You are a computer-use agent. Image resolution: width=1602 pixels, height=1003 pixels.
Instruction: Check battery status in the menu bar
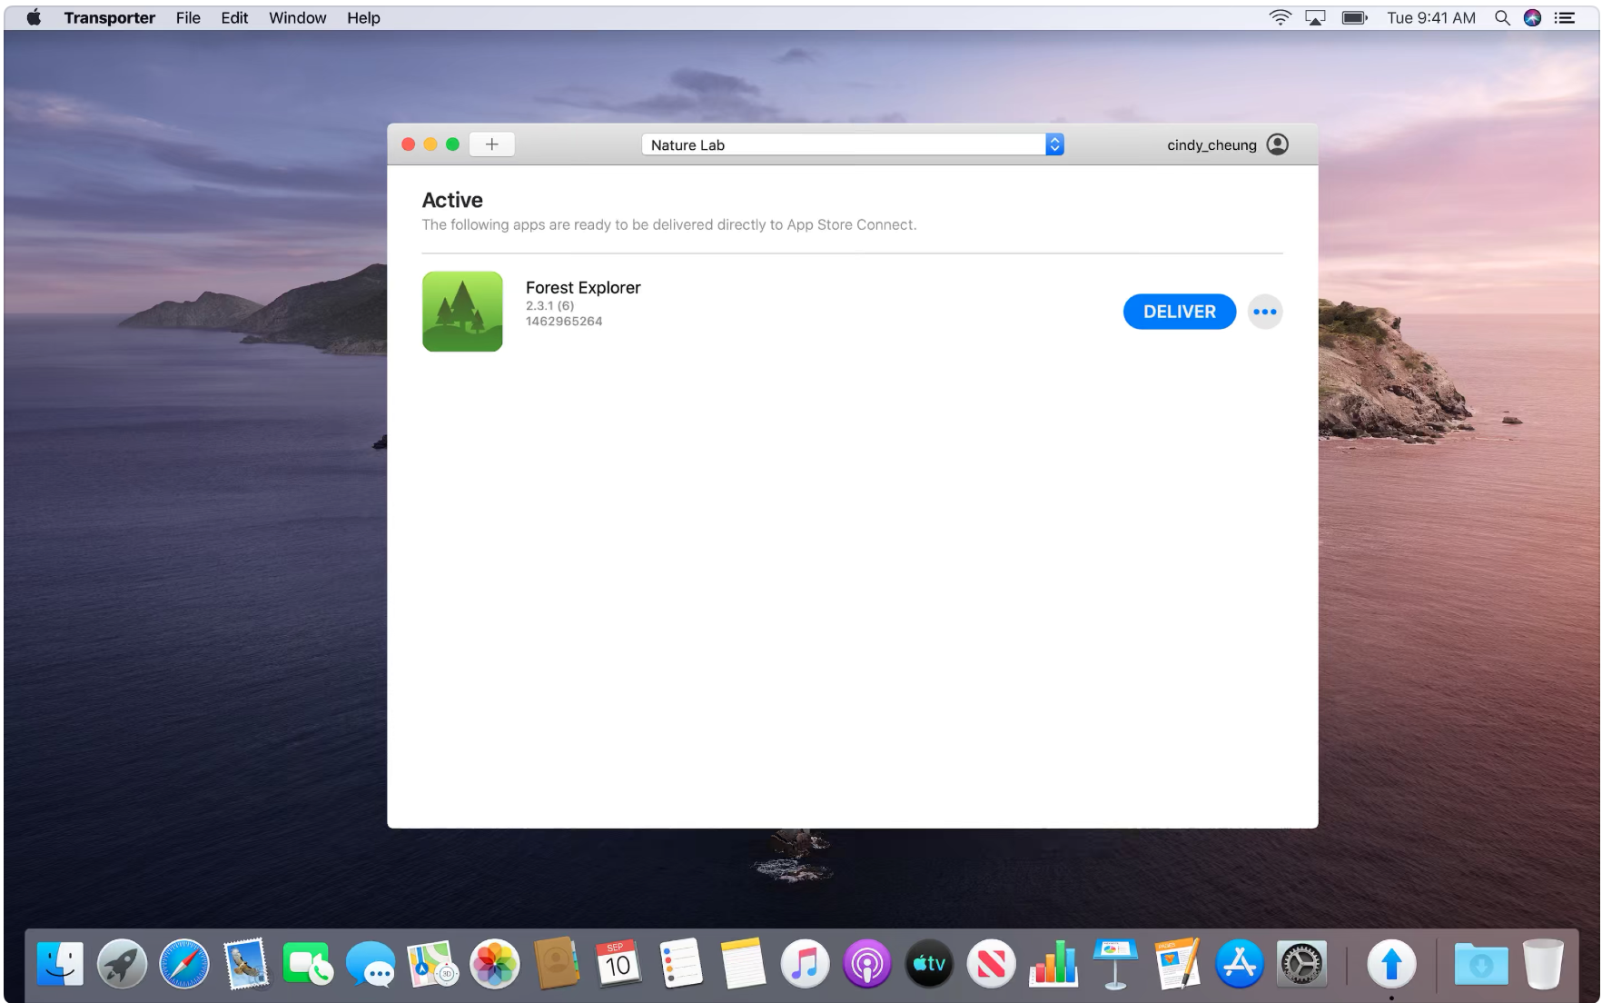pos(1354,16)
